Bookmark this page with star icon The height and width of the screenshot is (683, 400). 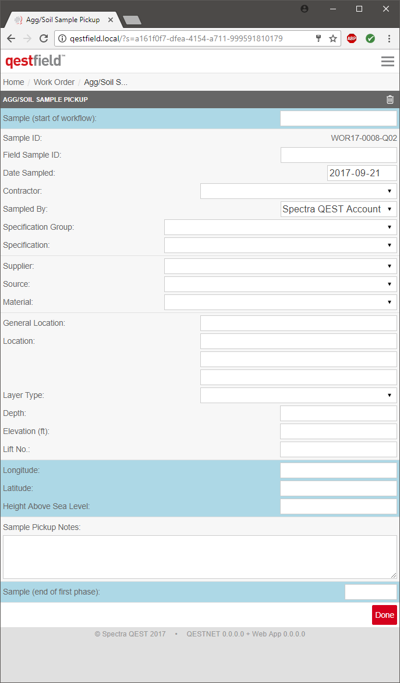point(333,38)
